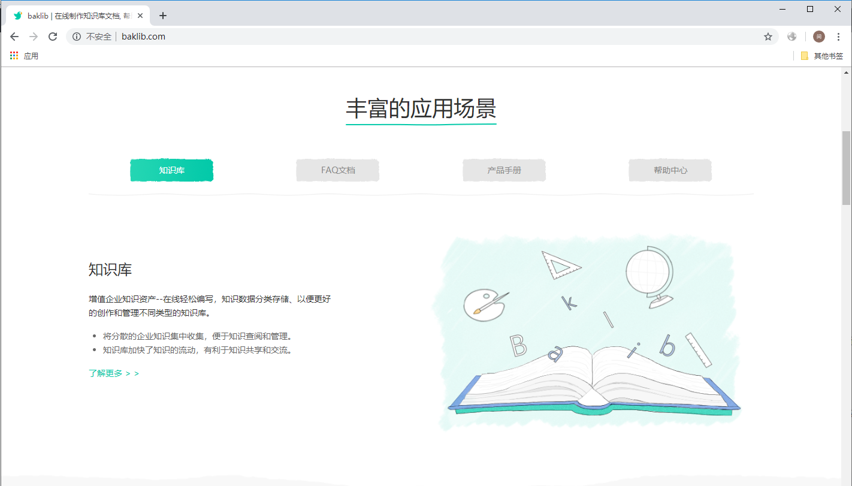Screen dimensions: 852x486
Task: Open the 其他书签 bookmarks folder
Action: [x=822, y=56]
